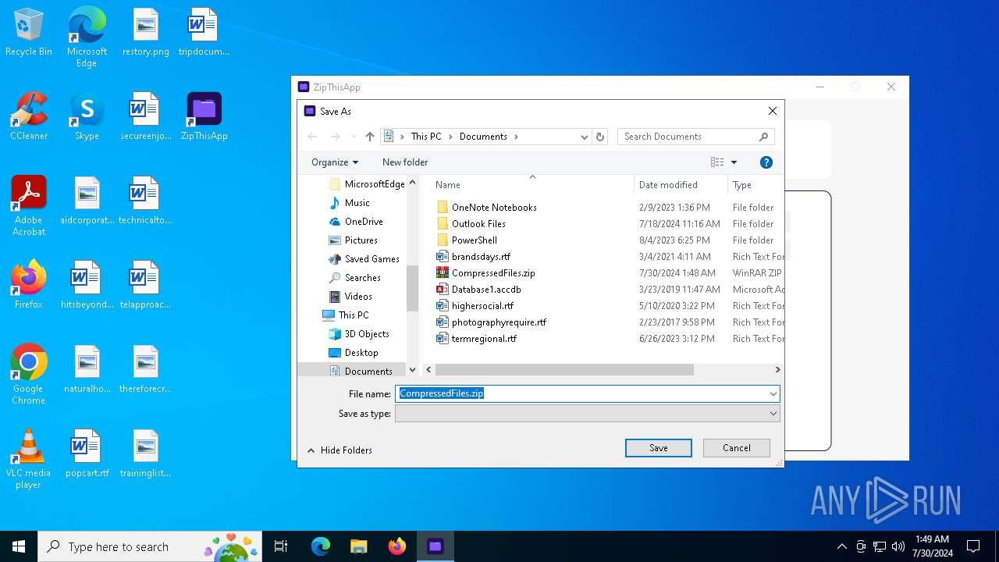
Task: Expand the view options dropdown arrow
Action: [734, 162]
